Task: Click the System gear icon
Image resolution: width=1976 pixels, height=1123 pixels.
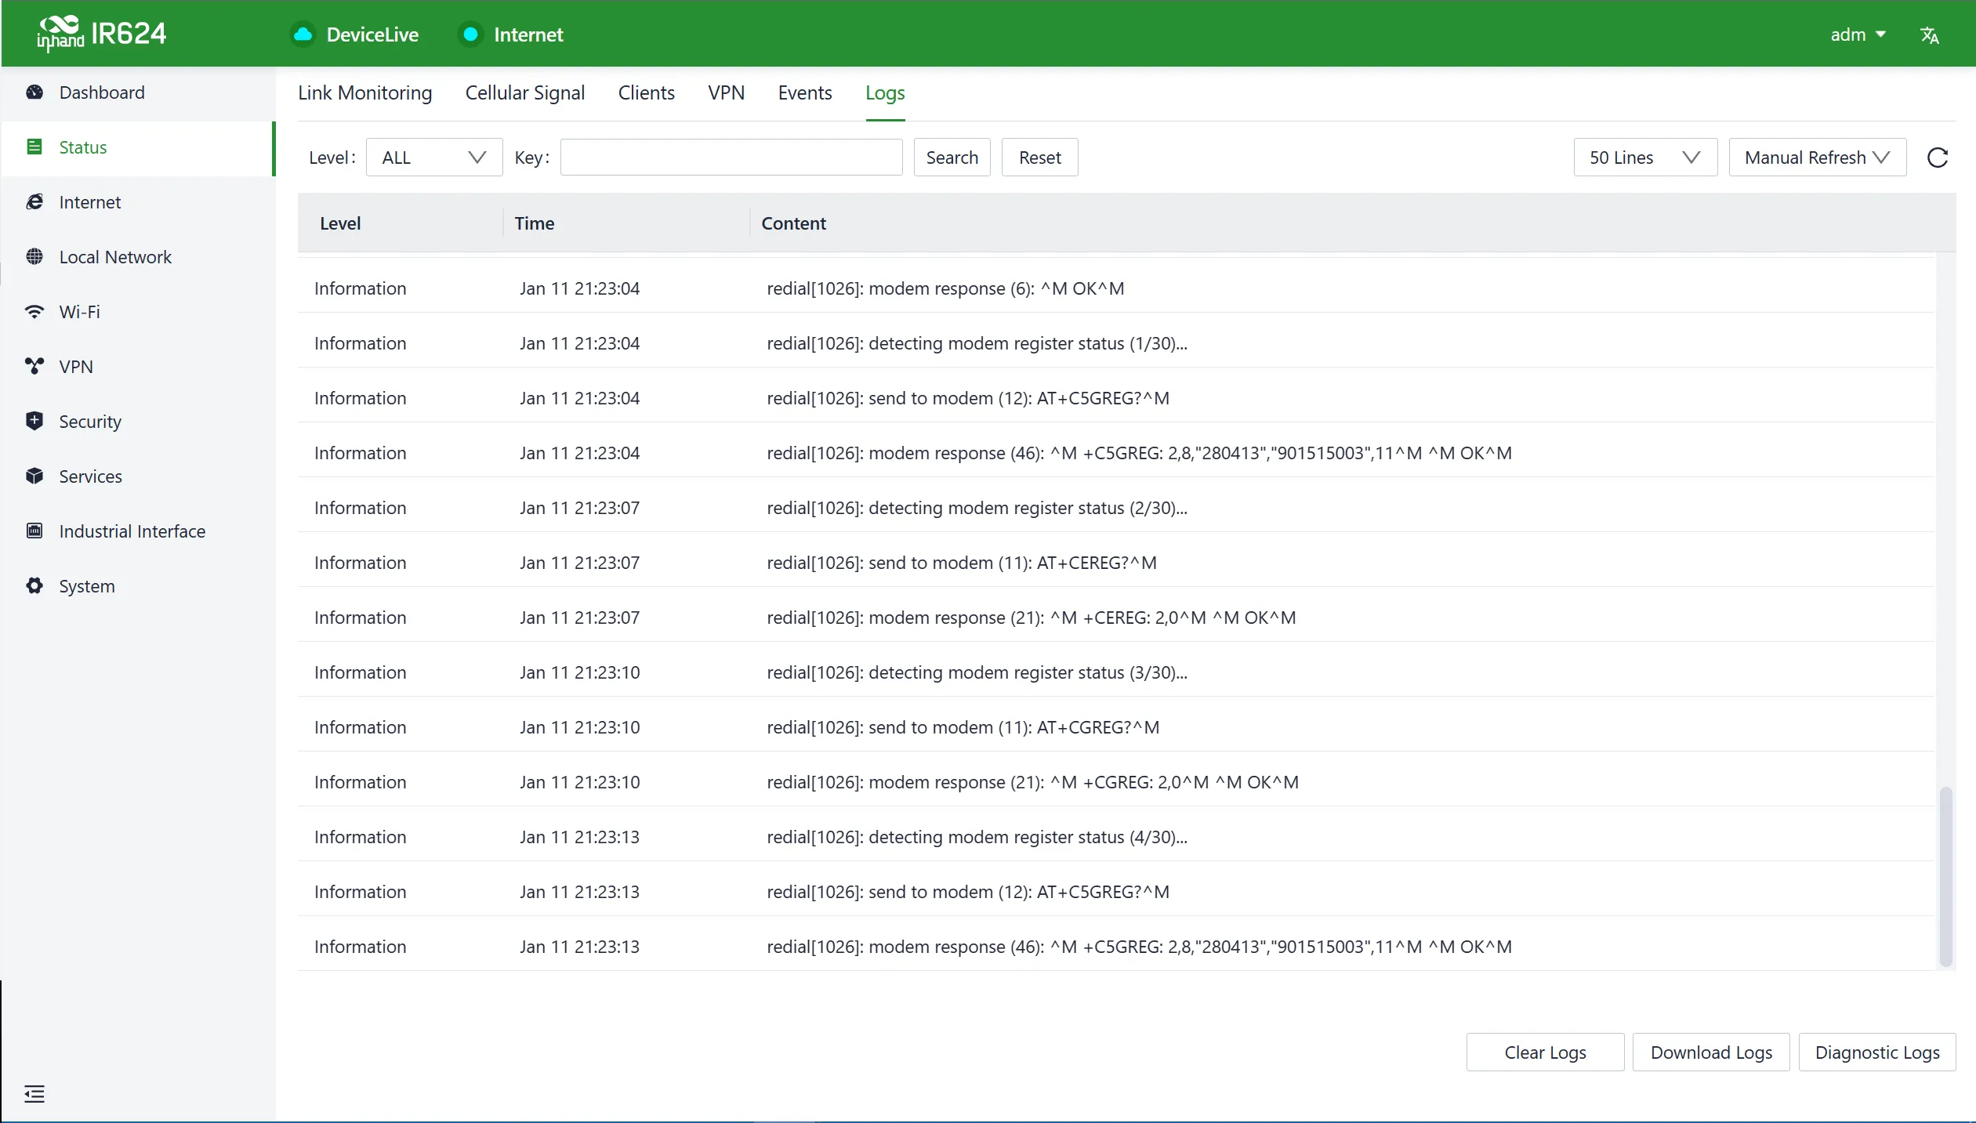Action: tap(34, 586)
